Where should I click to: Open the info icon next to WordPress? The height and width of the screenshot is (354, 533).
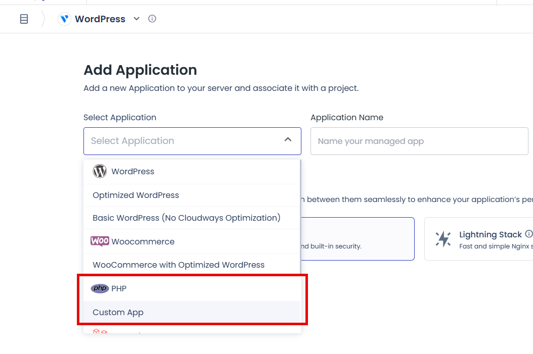point(152,19)
